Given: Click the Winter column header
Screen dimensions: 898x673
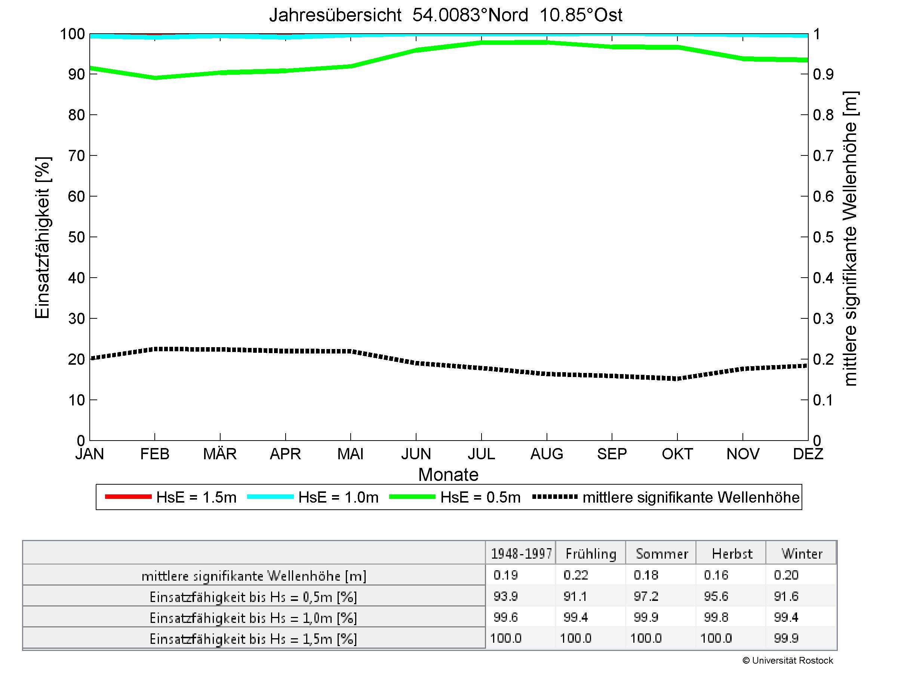Looking at the screenshot, I should [x=802, y=554].
